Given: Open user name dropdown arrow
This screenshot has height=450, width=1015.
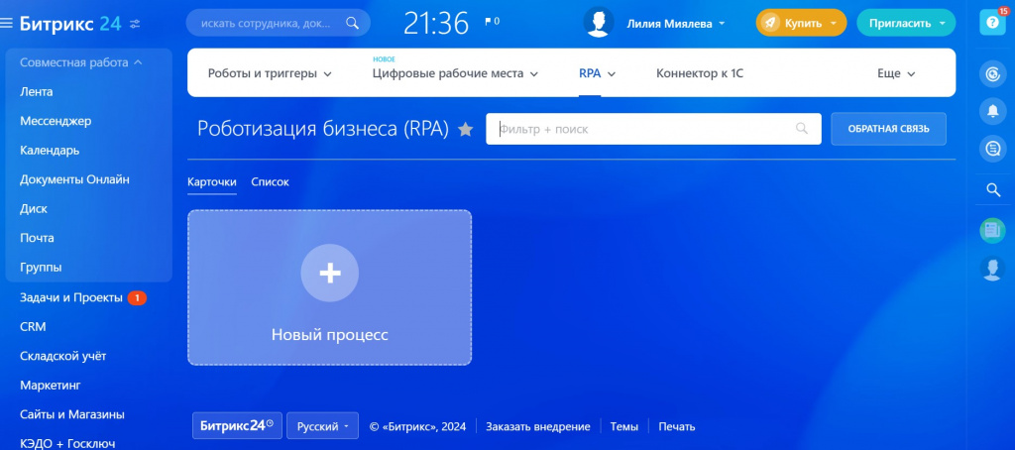Looking at the screenshot, I should [x=722, y=24].
